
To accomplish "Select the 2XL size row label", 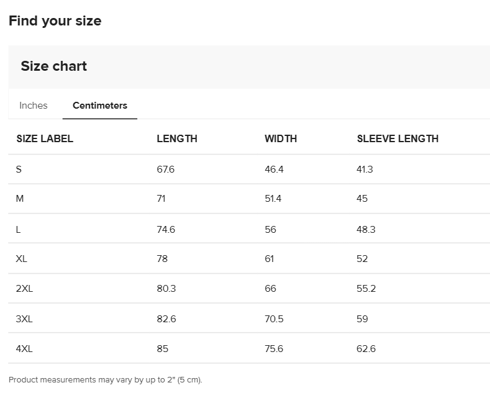I will pos(24,288).
